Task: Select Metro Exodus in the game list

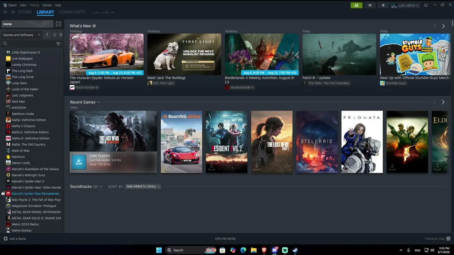Action: (22, 231)
